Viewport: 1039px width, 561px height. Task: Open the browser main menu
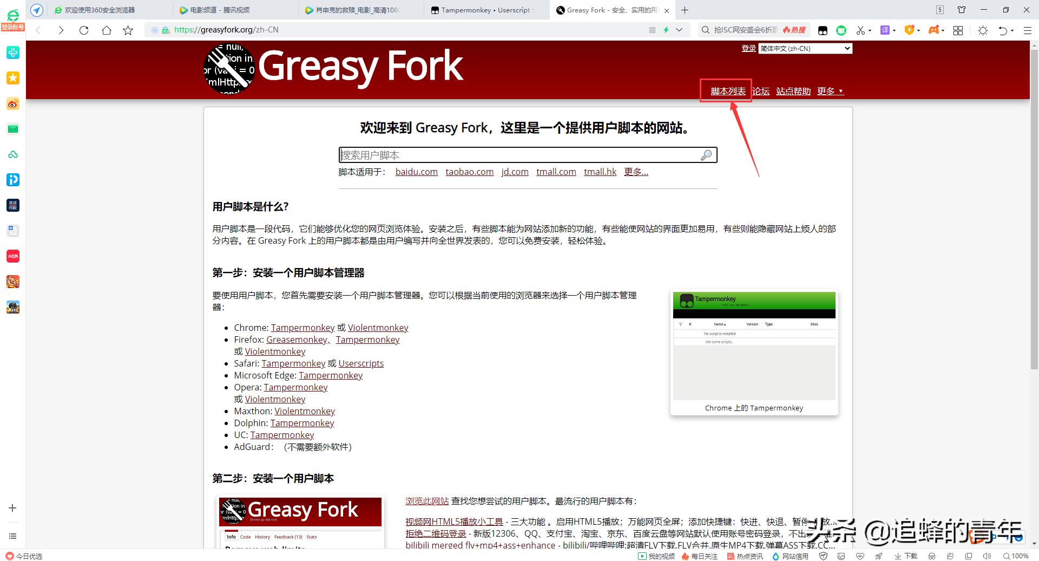point(1027,30)
